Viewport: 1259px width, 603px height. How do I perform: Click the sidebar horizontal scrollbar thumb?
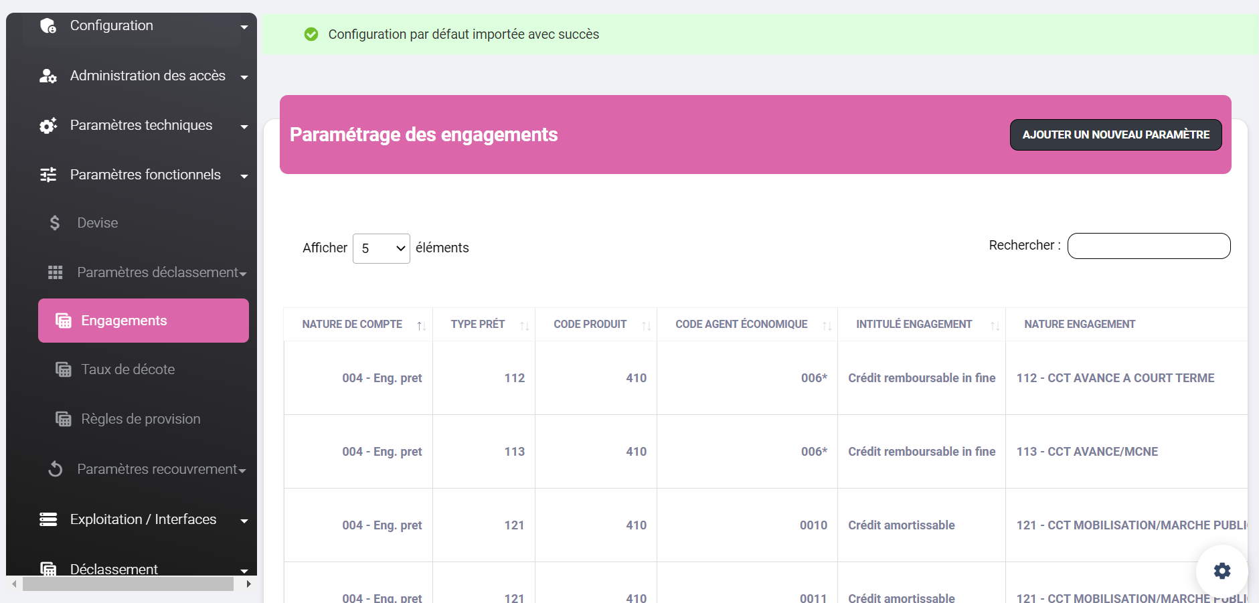tap(128, 584)
